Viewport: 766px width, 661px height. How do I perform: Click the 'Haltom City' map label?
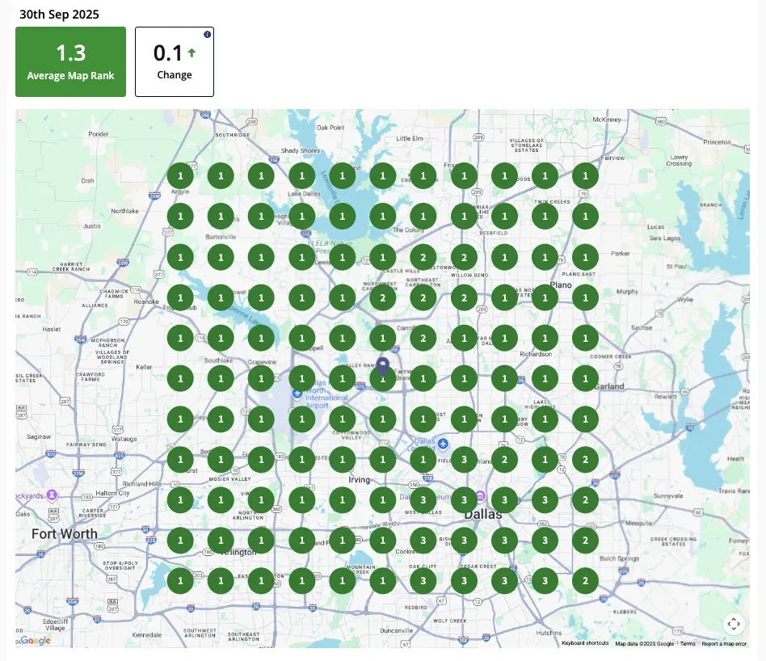112,493
